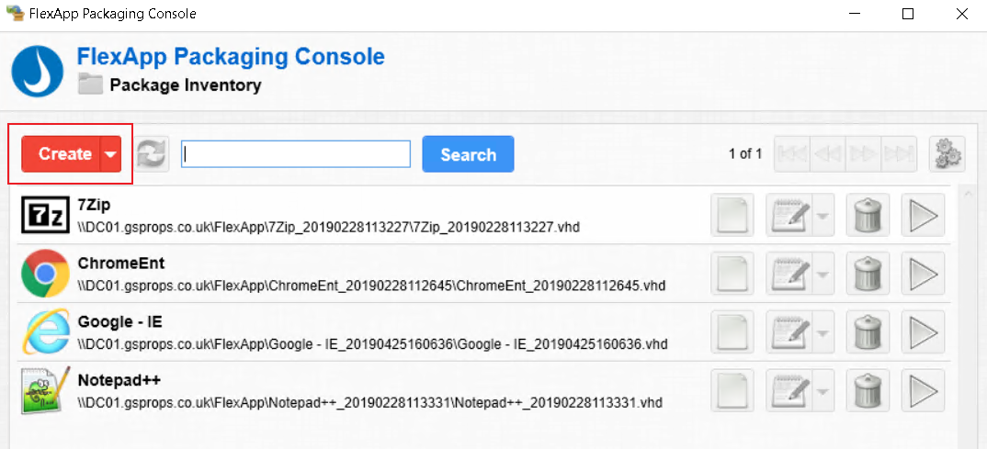
Task: Select the Google - IE package row
Action: pos(368,332)
